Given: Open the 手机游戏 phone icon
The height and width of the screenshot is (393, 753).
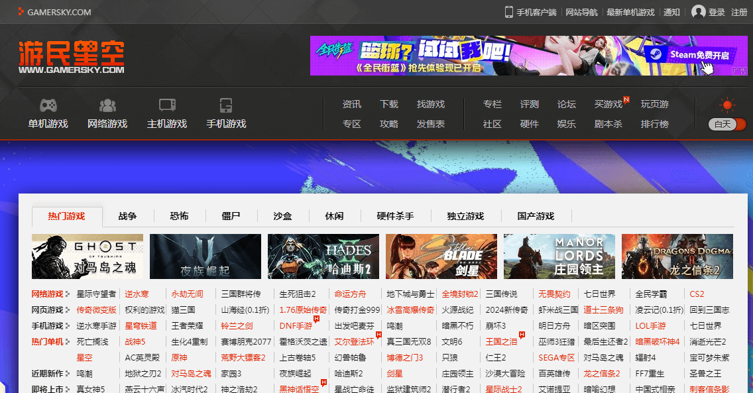Looking at the screenshot, I should [226, 105].
